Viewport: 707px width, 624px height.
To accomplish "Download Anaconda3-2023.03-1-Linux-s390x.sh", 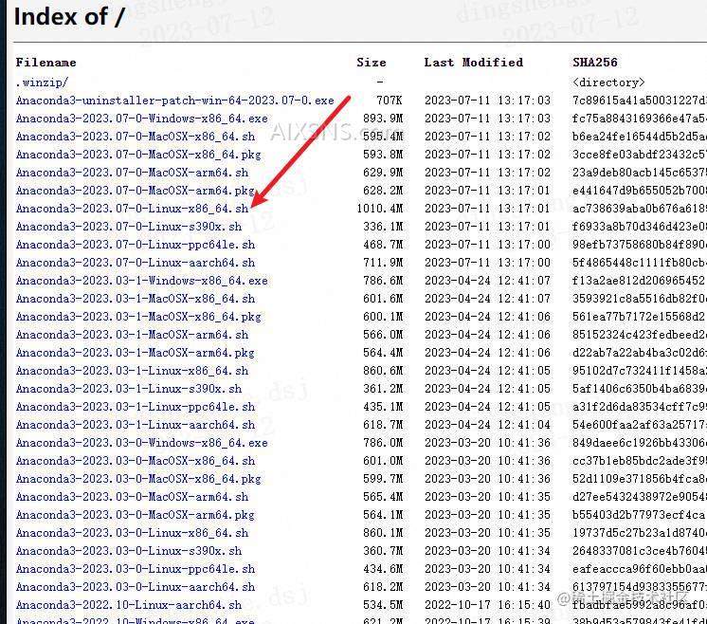I will pos(129,389).
